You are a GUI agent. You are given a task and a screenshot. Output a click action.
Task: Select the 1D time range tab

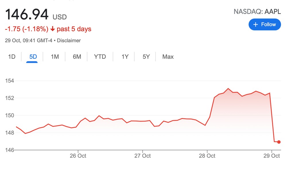pos(11,57)
